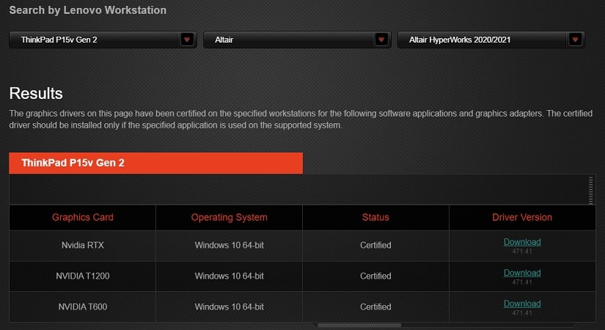Open the Altair HyperWorks 2020/2021 application dropdown
Viewport: 605px width, 330px height.
491,40
